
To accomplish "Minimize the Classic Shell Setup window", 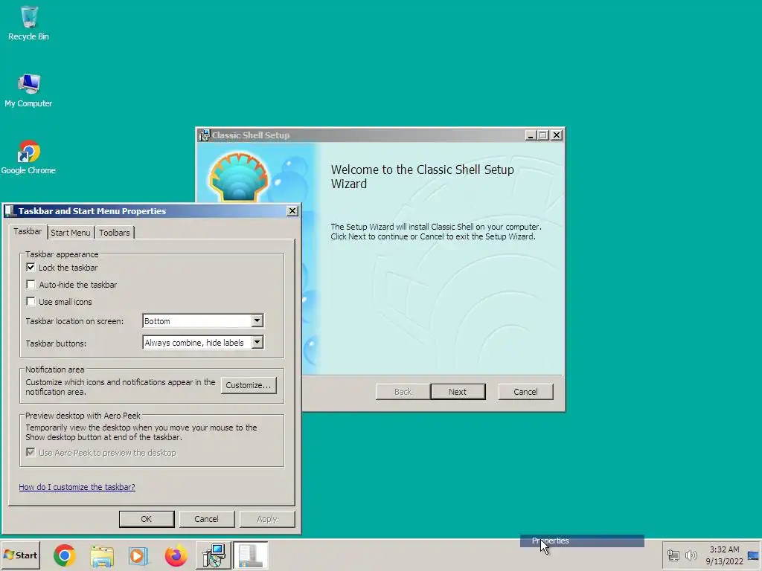I will point(530,135).
